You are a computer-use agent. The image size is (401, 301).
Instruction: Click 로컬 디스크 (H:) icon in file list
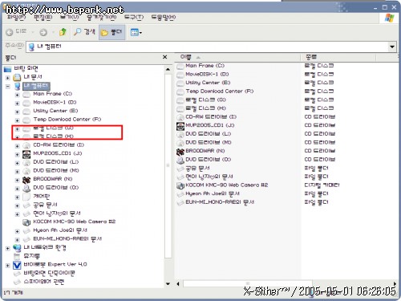point(180,109)
